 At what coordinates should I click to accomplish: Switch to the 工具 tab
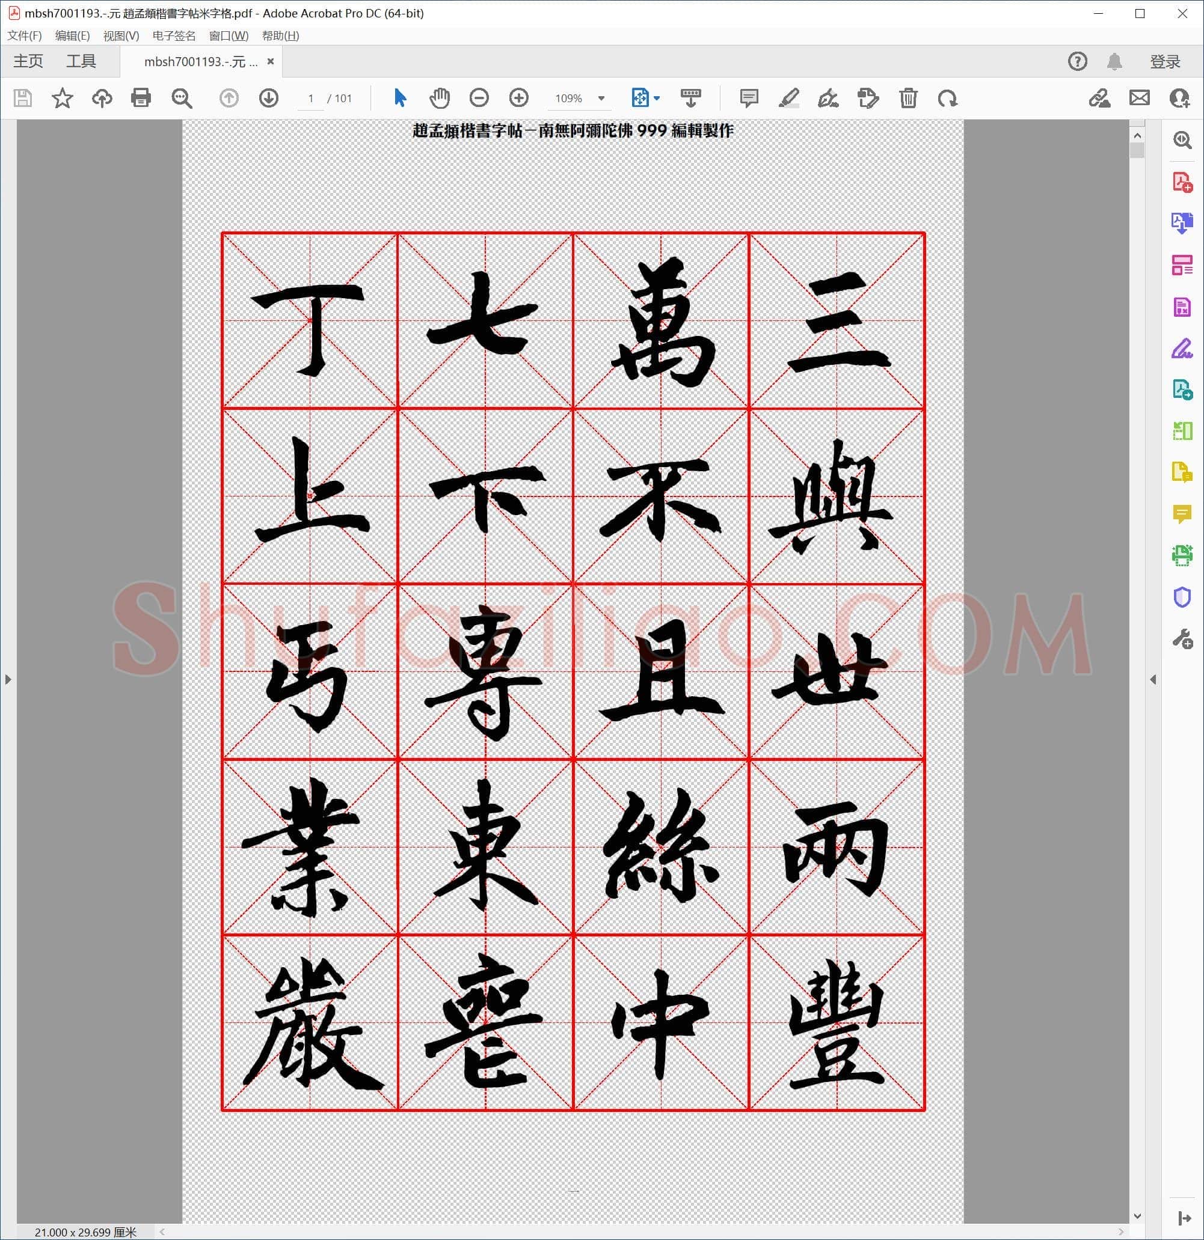click(81, 61)
